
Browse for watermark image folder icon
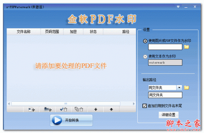186,47
